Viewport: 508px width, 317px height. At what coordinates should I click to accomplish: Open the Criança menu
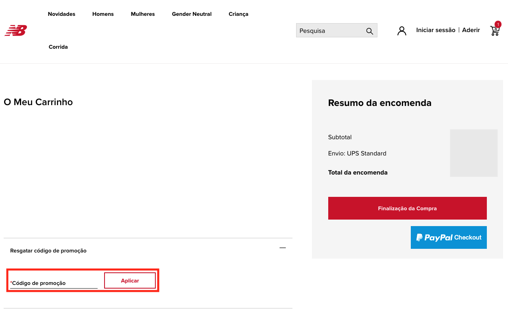[x=238, y=14]
